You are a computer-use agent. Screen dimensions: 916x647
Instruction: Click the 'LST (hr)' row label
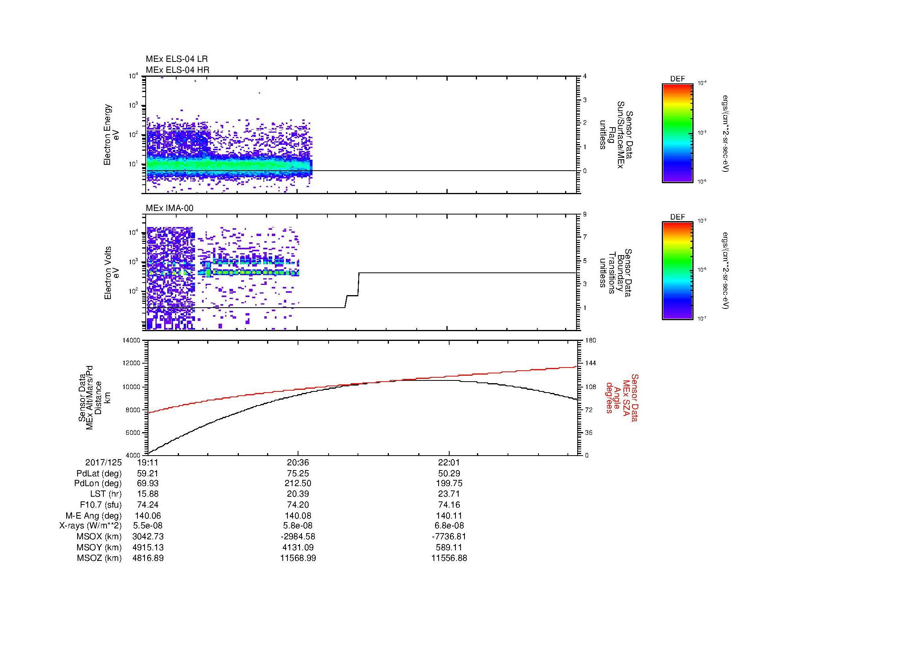[106, 494]
